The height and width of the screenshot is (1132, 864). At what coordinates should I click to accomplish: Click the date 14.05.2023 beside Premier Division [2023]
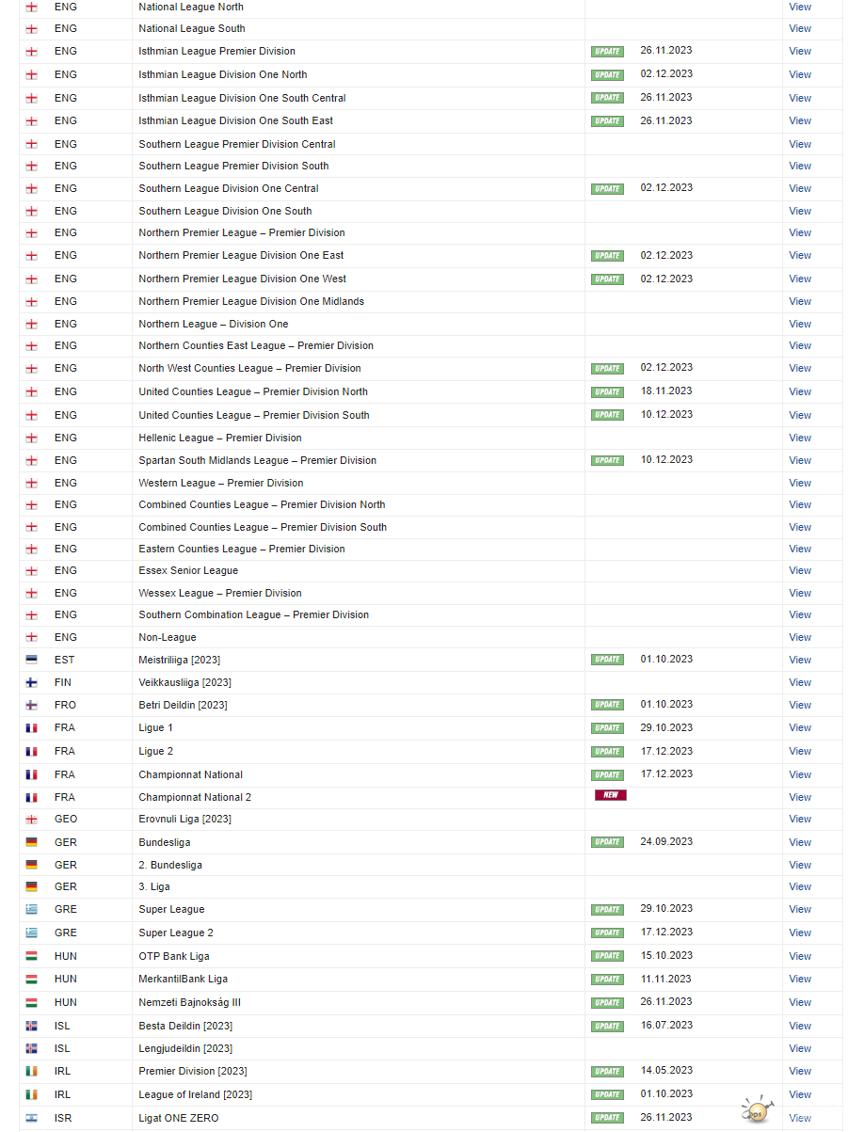pos(666,1070)
